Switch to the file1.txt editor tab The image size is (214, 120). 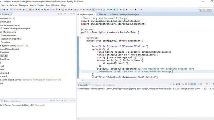tap(102, 14)
